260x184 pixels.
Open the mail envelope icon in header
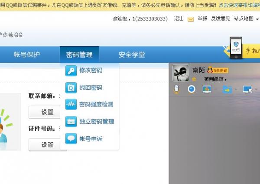tap(191, 19)
